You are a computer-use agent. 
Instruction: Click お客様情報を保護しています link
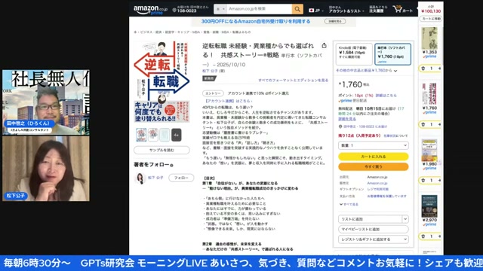[x=386, y=196]
